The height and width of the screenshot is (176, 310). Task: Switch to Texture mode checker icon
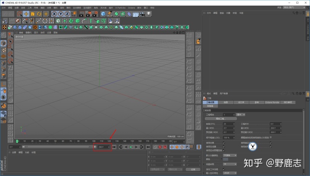pos(3,49)
